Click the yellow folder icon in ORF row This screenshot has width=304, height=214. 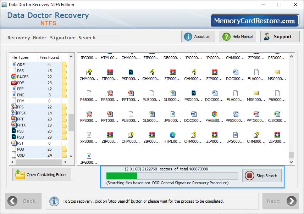tap(64, 64)
